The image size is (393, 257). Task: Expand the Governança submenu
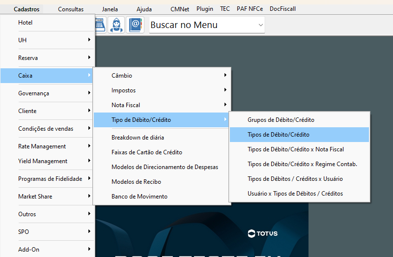[x=47, y=93]
